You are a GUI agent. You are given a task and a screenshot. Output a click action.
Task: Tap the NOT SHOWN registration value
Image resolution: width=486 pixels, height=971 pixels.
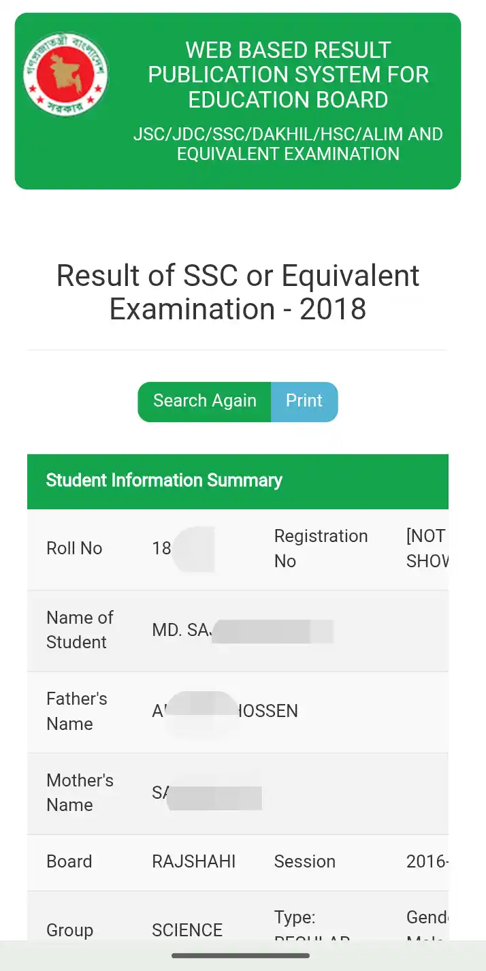pos(427,548)
